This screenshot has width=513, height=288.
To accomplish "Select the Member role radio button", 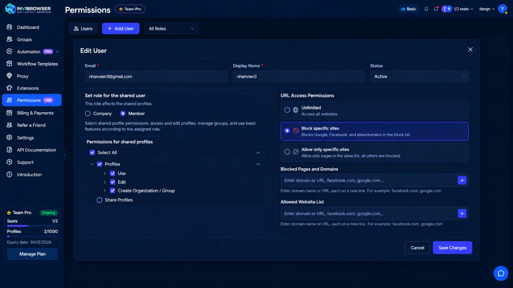I will (x=123, y=114).
